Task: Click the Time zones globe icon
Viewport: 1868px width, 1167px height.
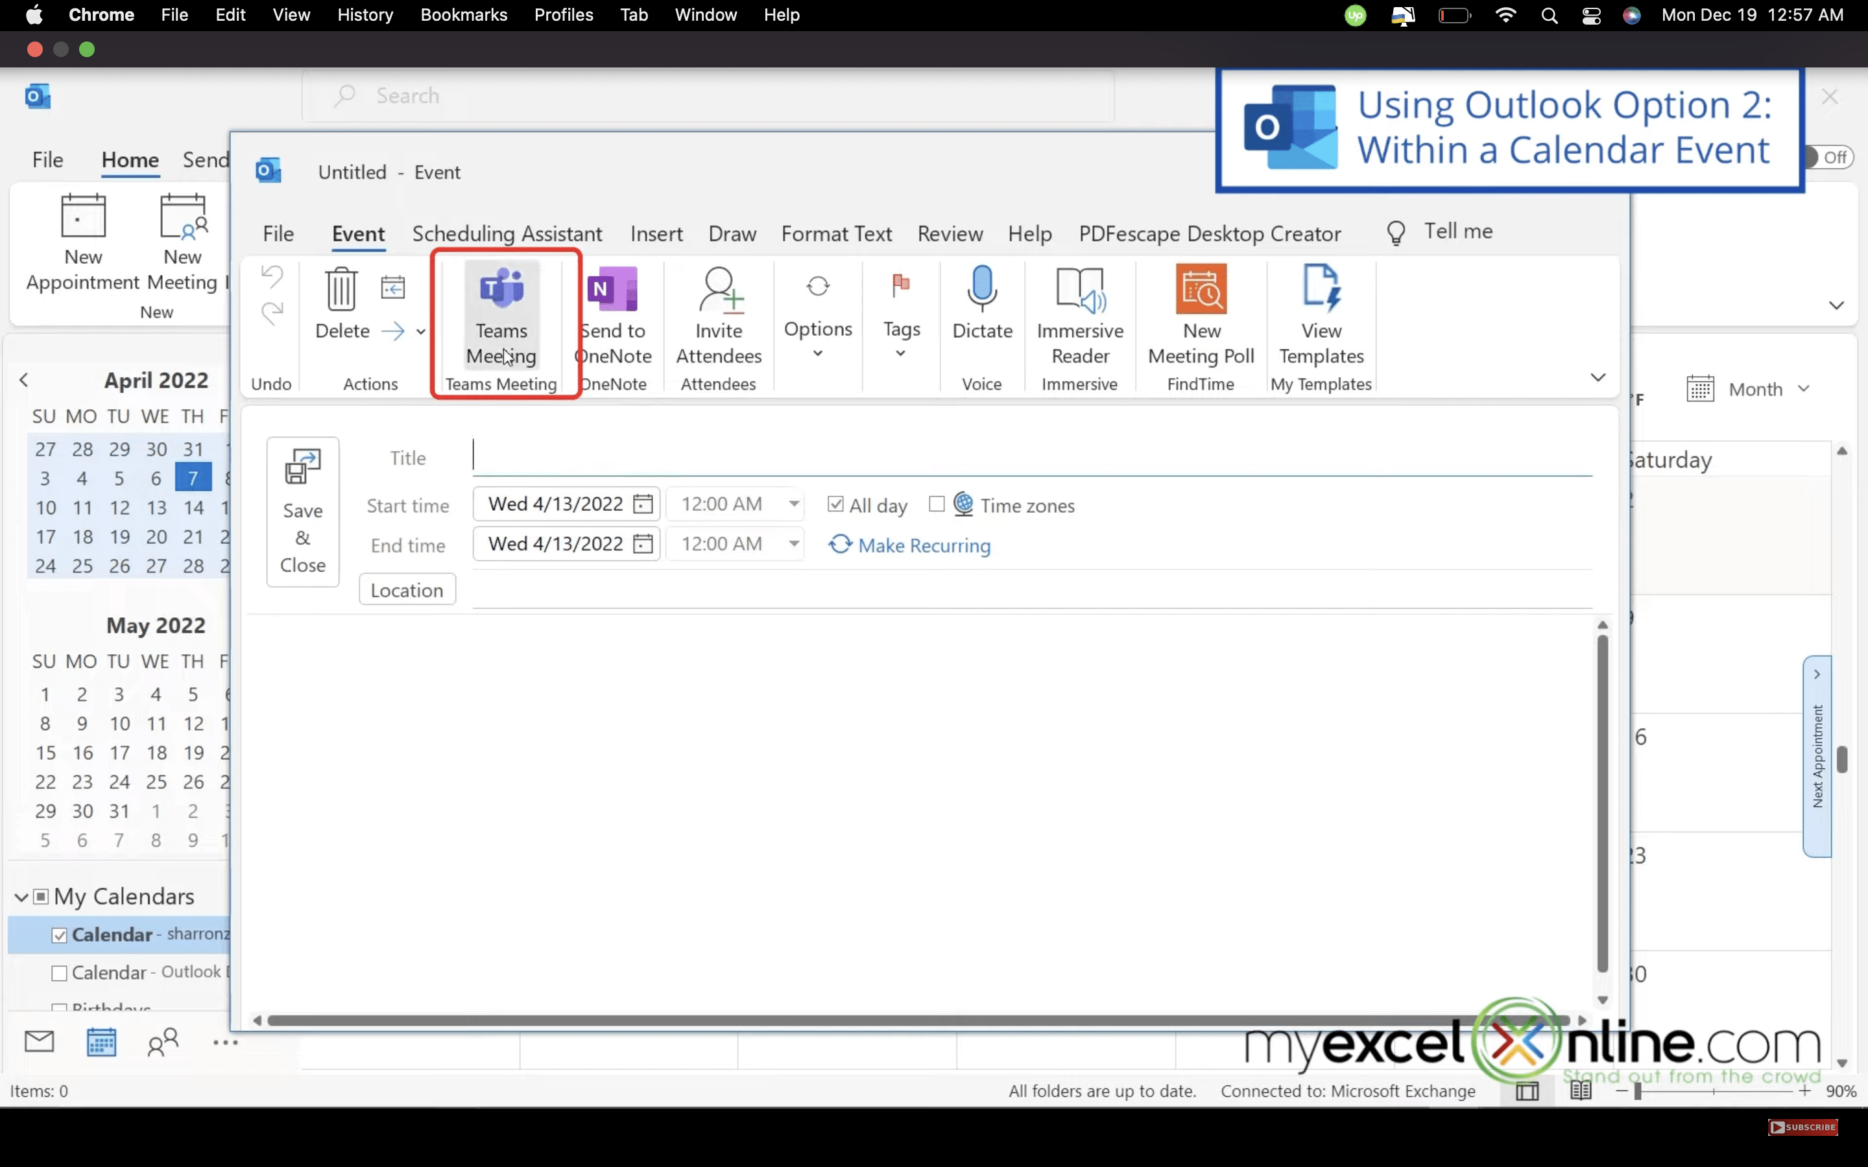Action: pyautogui.click(x=963, y=504)
